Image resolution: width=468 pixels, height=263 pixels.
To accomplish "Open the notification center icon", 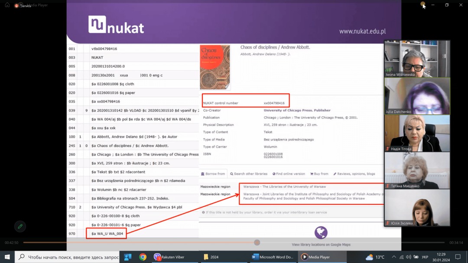I will pos(458,257).
